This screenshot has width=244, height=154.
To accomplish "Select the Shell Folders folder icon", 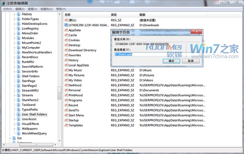I will click(19, 76).
